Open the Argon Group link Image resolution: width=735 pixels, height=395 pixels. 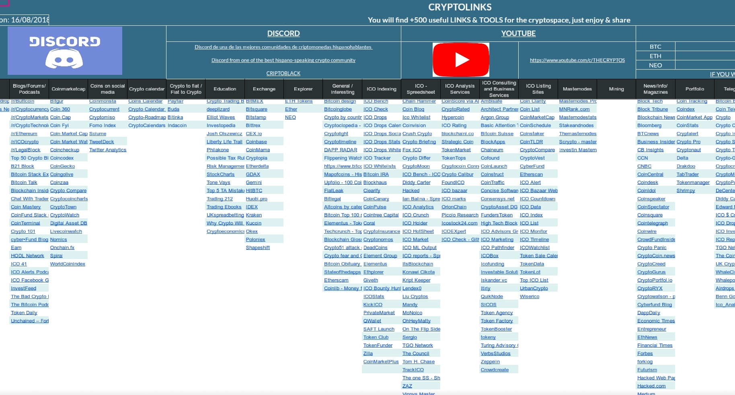(x=495, y=117)
